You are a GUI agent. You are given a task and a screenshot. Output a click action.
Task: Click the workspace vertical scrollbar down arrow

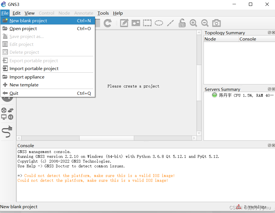tap(199, 133)
